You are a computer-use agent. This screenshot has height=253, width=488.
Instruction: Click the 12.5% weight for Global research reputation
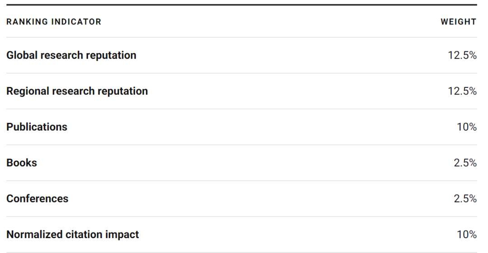pyautogui.click(x=462, y=55)
